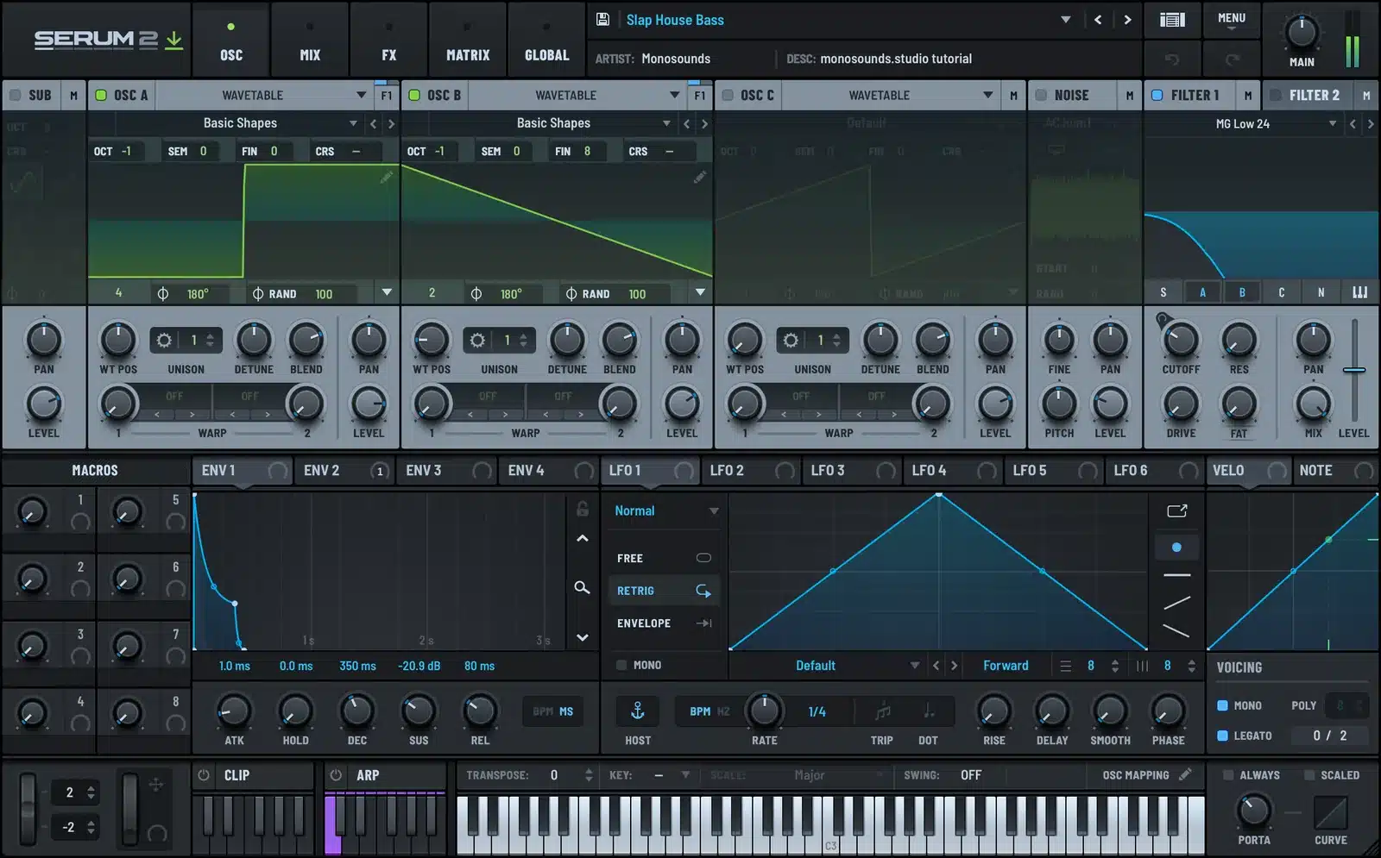
Task: Click the pitch bend wheel slider
Action: pos(28,809)
